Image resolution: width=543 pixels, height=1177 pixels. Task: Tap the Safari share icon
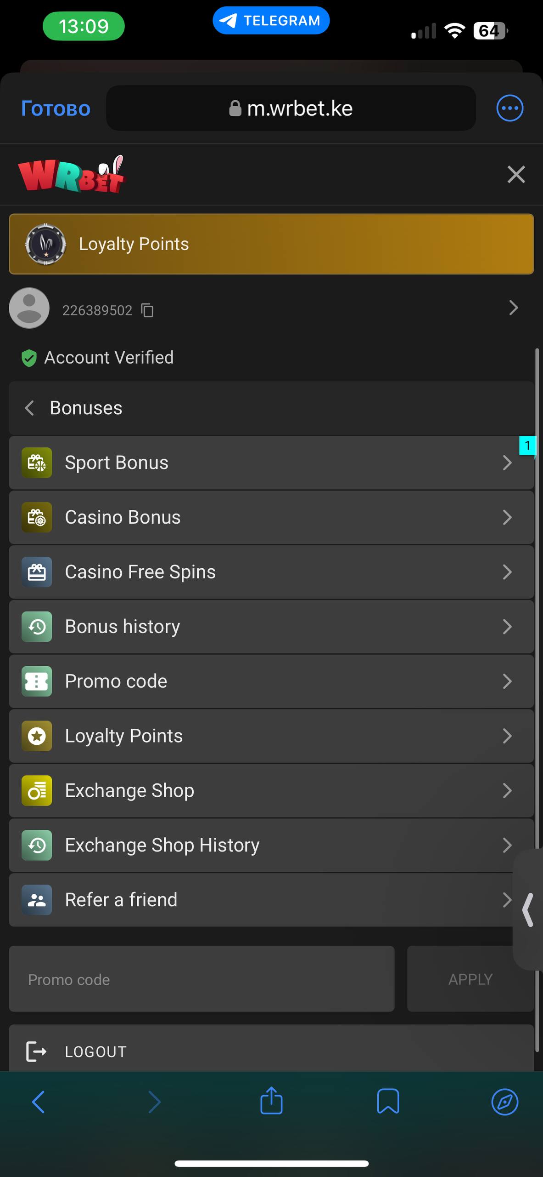271,1102
